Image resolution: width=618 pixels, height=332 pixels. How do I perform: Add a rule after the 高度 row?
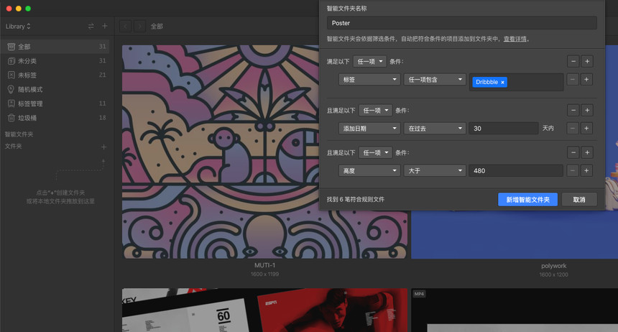click(586, 171)
